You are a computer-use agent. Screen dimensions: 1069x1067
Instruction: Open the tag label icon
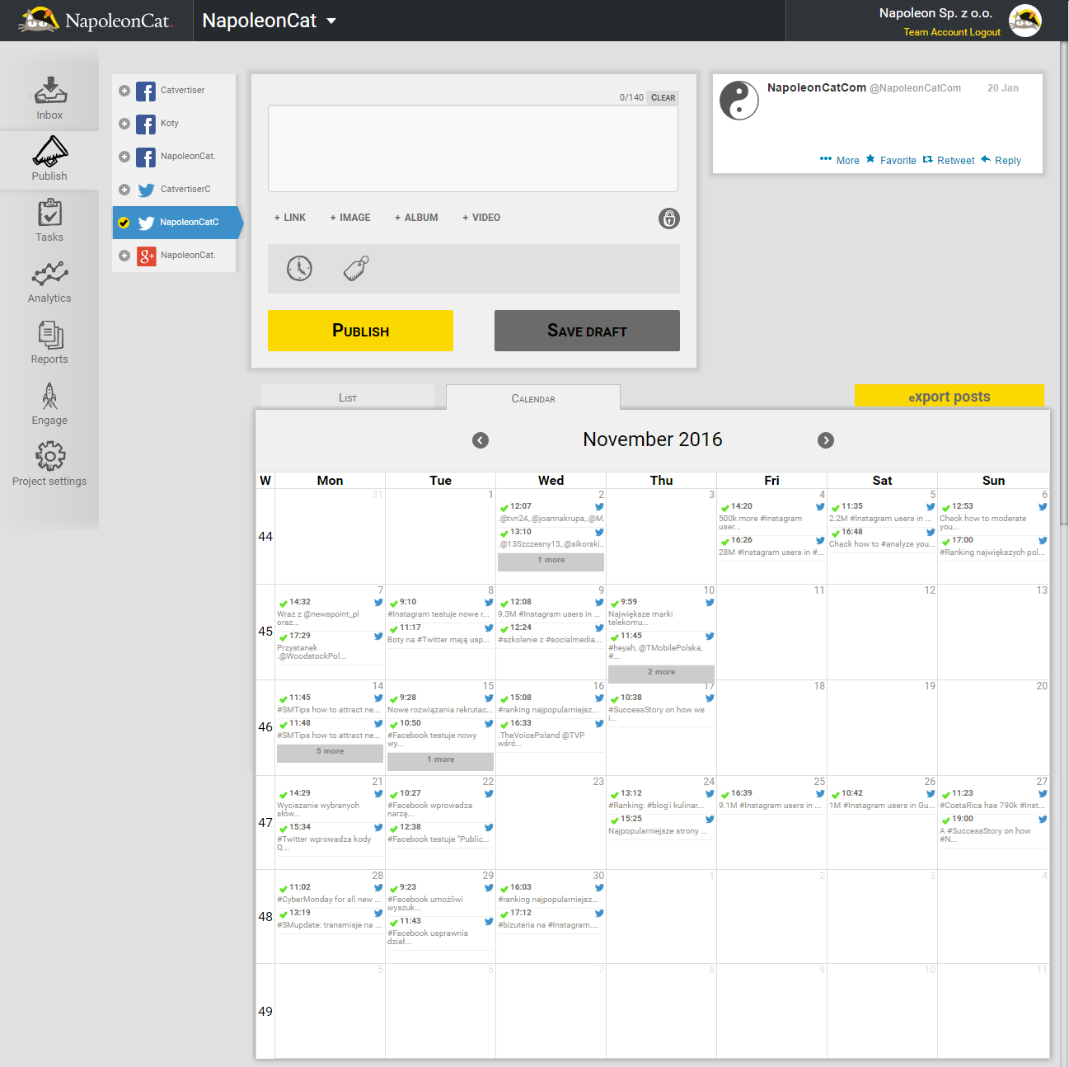[x=356, y=268]
